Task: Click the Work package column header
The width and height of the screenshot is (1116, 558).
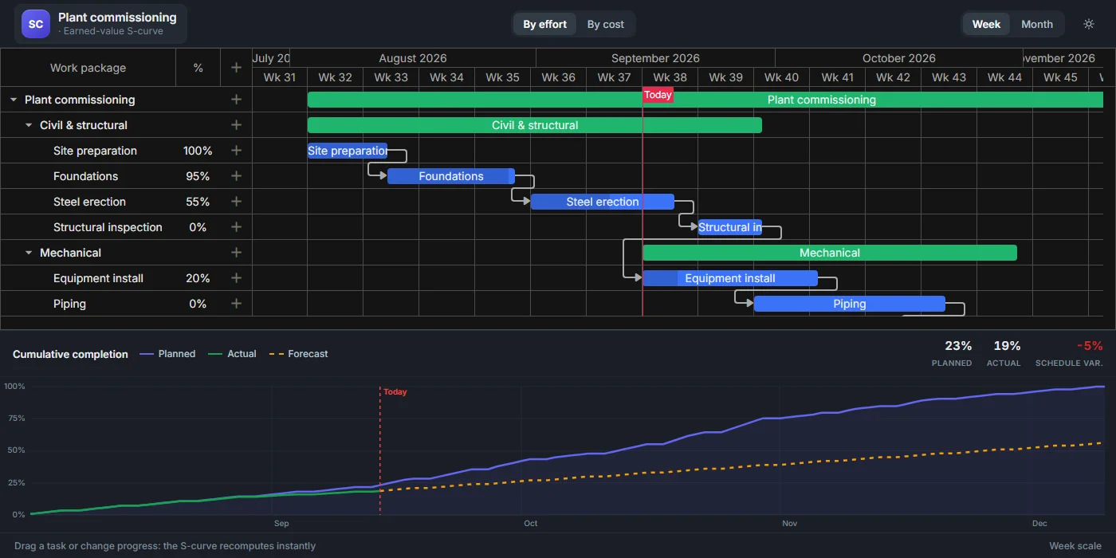Action: [x=88, y=68]
